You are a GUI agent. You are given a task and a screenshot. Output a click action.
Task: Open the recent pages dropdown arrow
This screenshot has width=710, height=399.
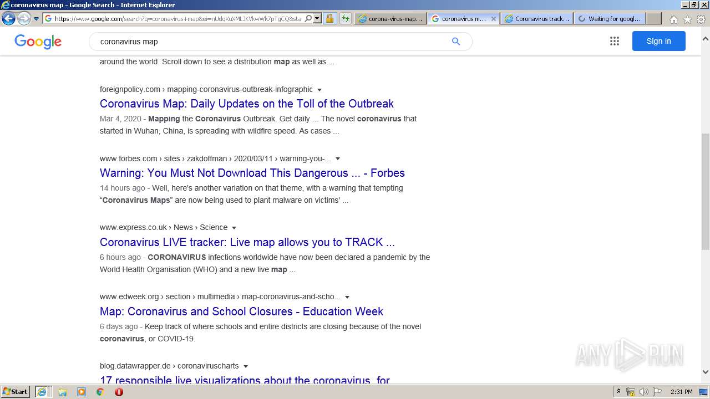click(x=37, y=19)
